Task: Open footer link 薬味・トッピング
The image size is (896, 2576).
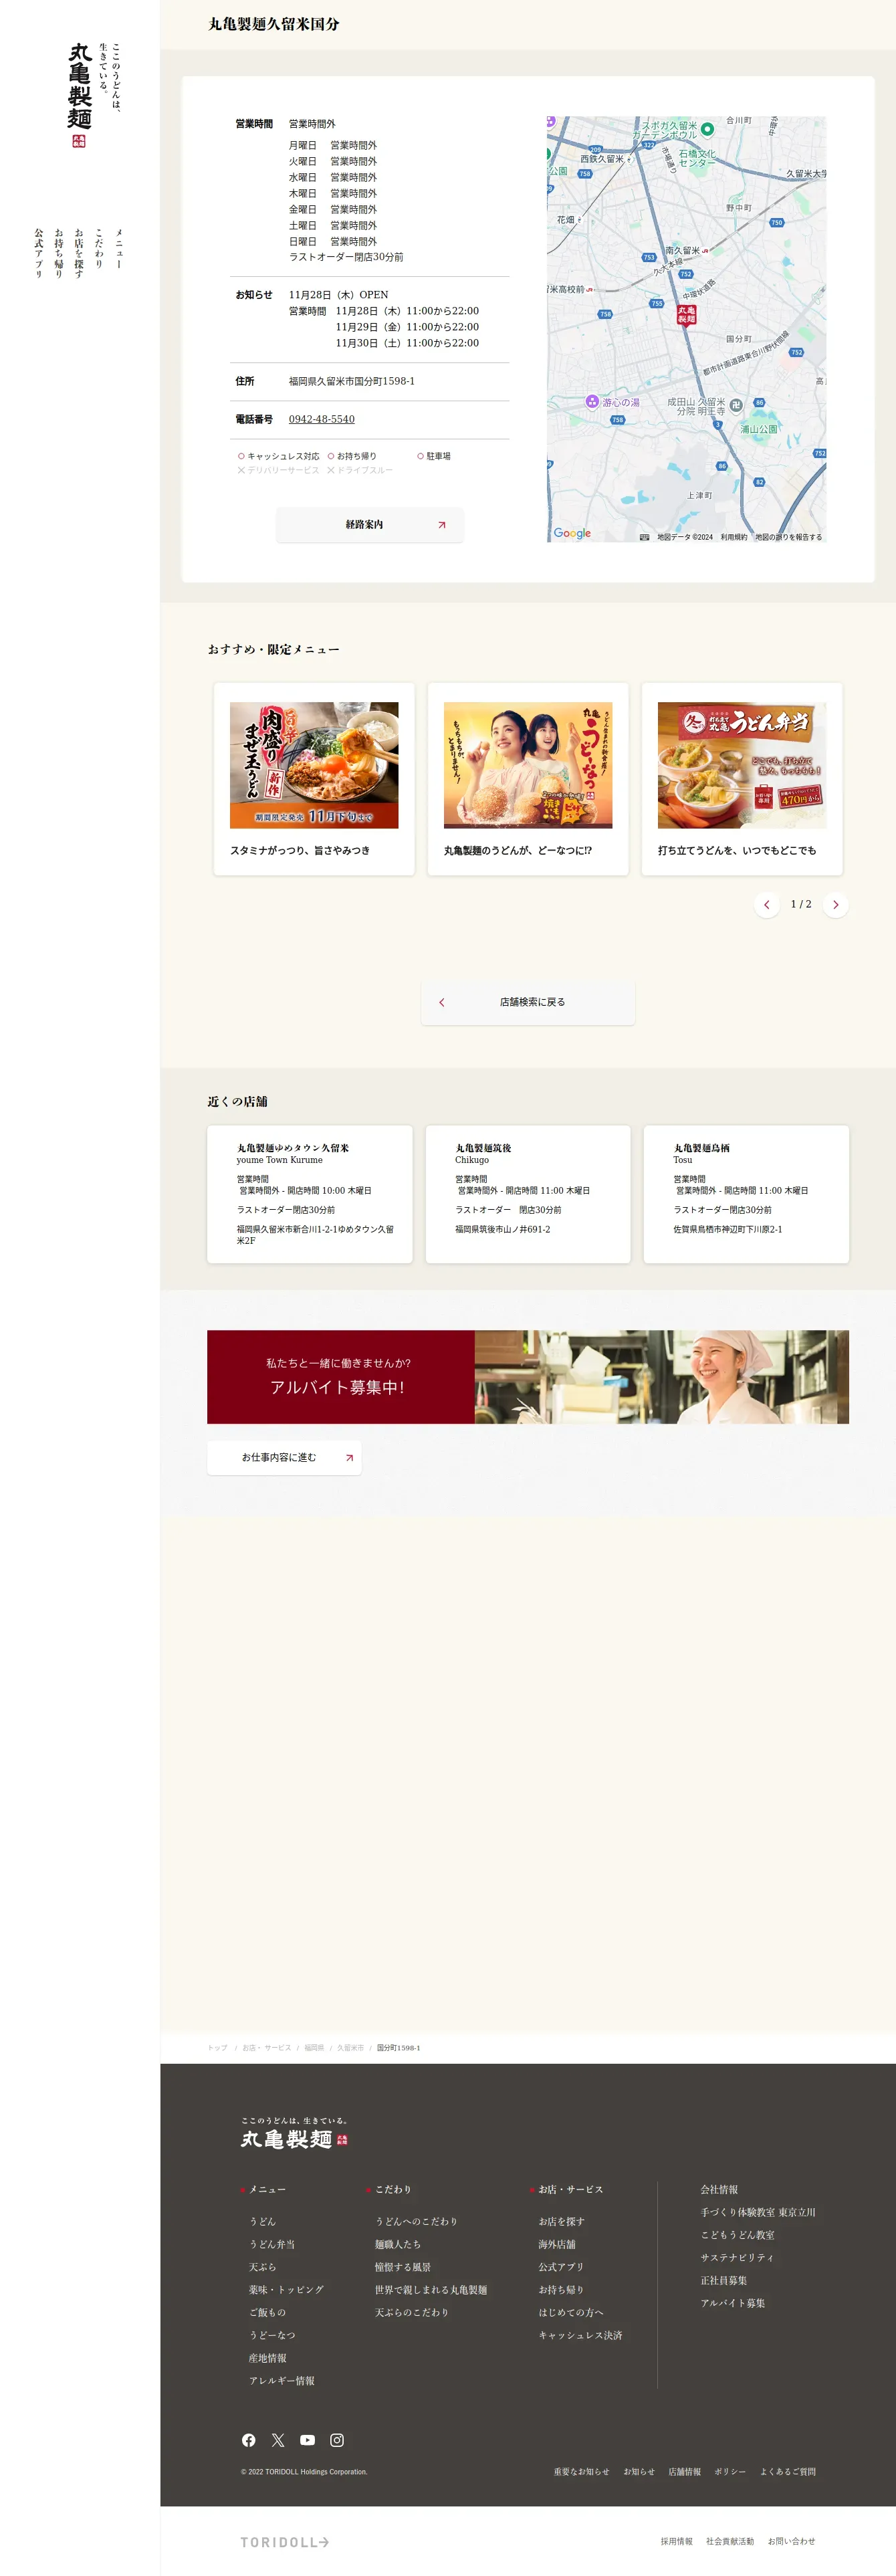Action: point(287,2289)
